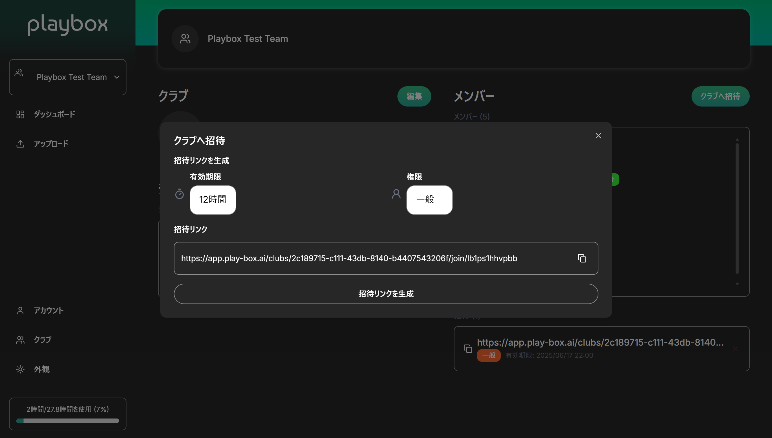Open the 一般 permission dropdown
This screenshot has height=438, width=772.
(x=429, y=200)
